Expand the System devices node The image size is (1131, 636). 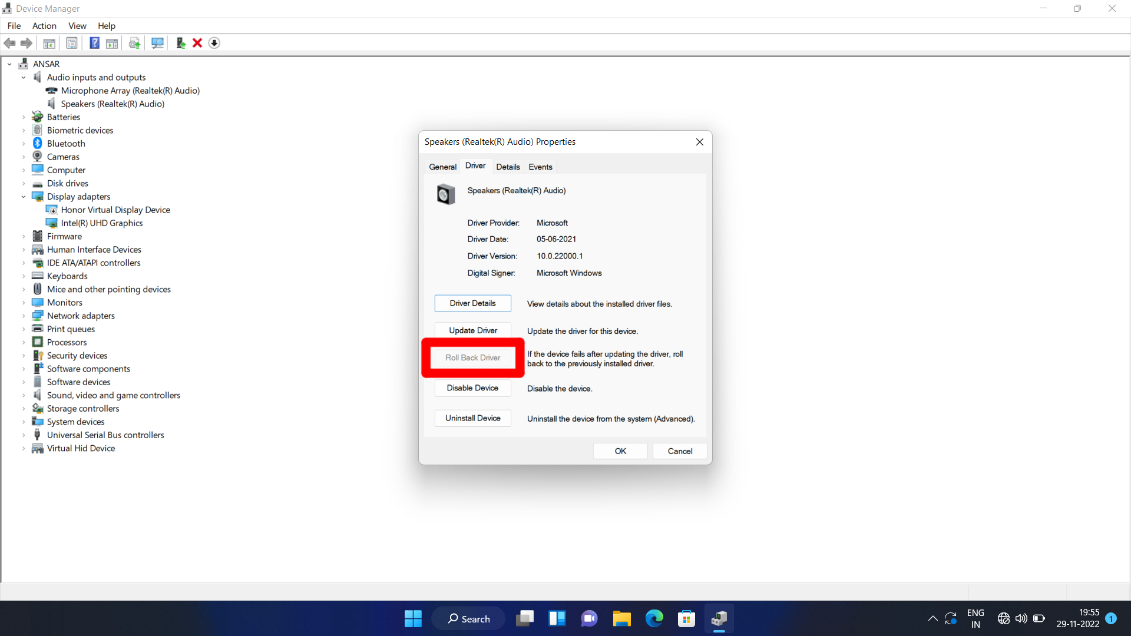coord(24,422)
